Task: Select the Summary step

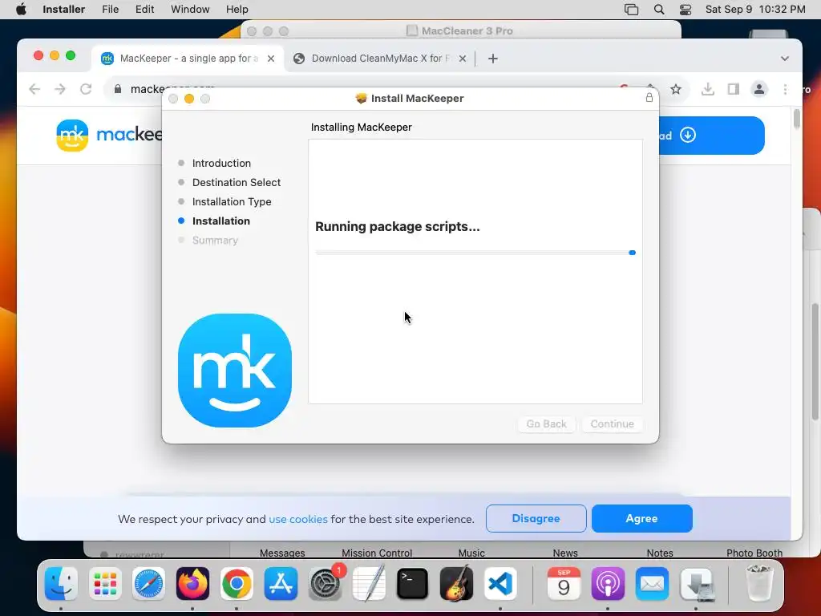Action: pos(215,241)
